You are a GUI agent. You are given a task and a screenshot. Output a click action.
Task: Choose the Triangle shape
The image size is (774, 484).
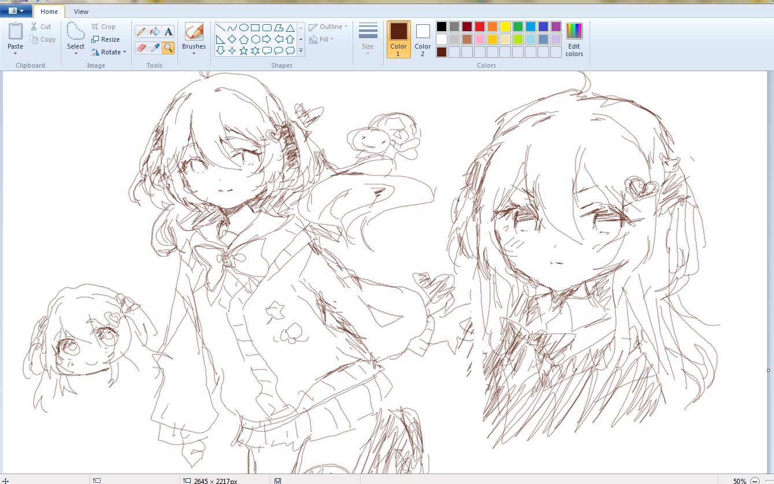pos(290,28)
